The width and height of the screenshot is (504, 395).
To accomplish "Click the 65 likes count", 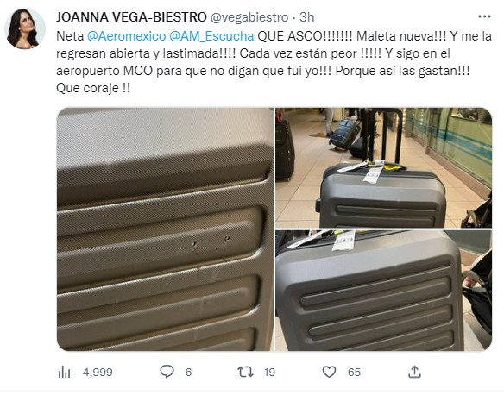I will pos(354,373).
